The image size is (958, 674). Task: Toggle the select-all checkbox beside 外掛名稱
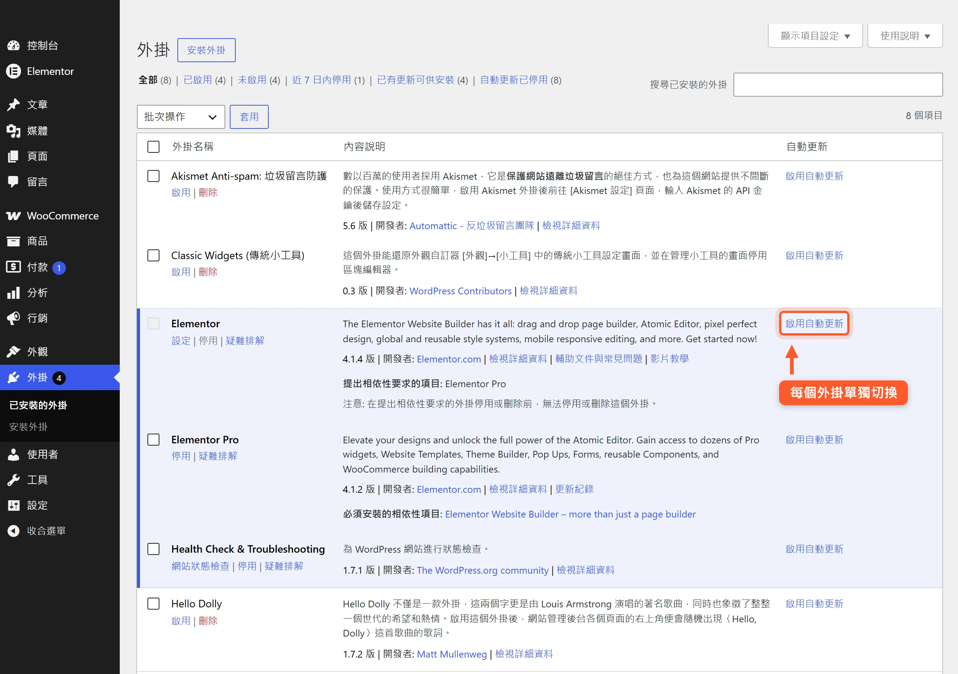click(153, 146)
